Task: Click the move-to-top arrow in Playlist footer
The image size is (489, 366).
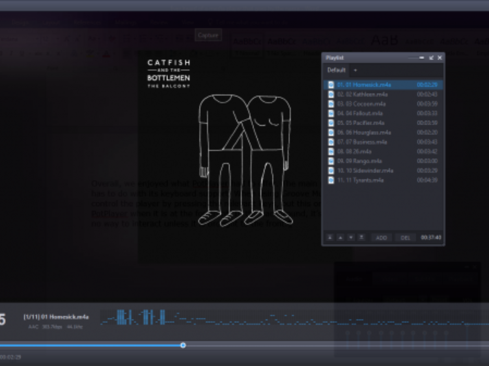Action: pyautogui.click(x=330, y=237)
